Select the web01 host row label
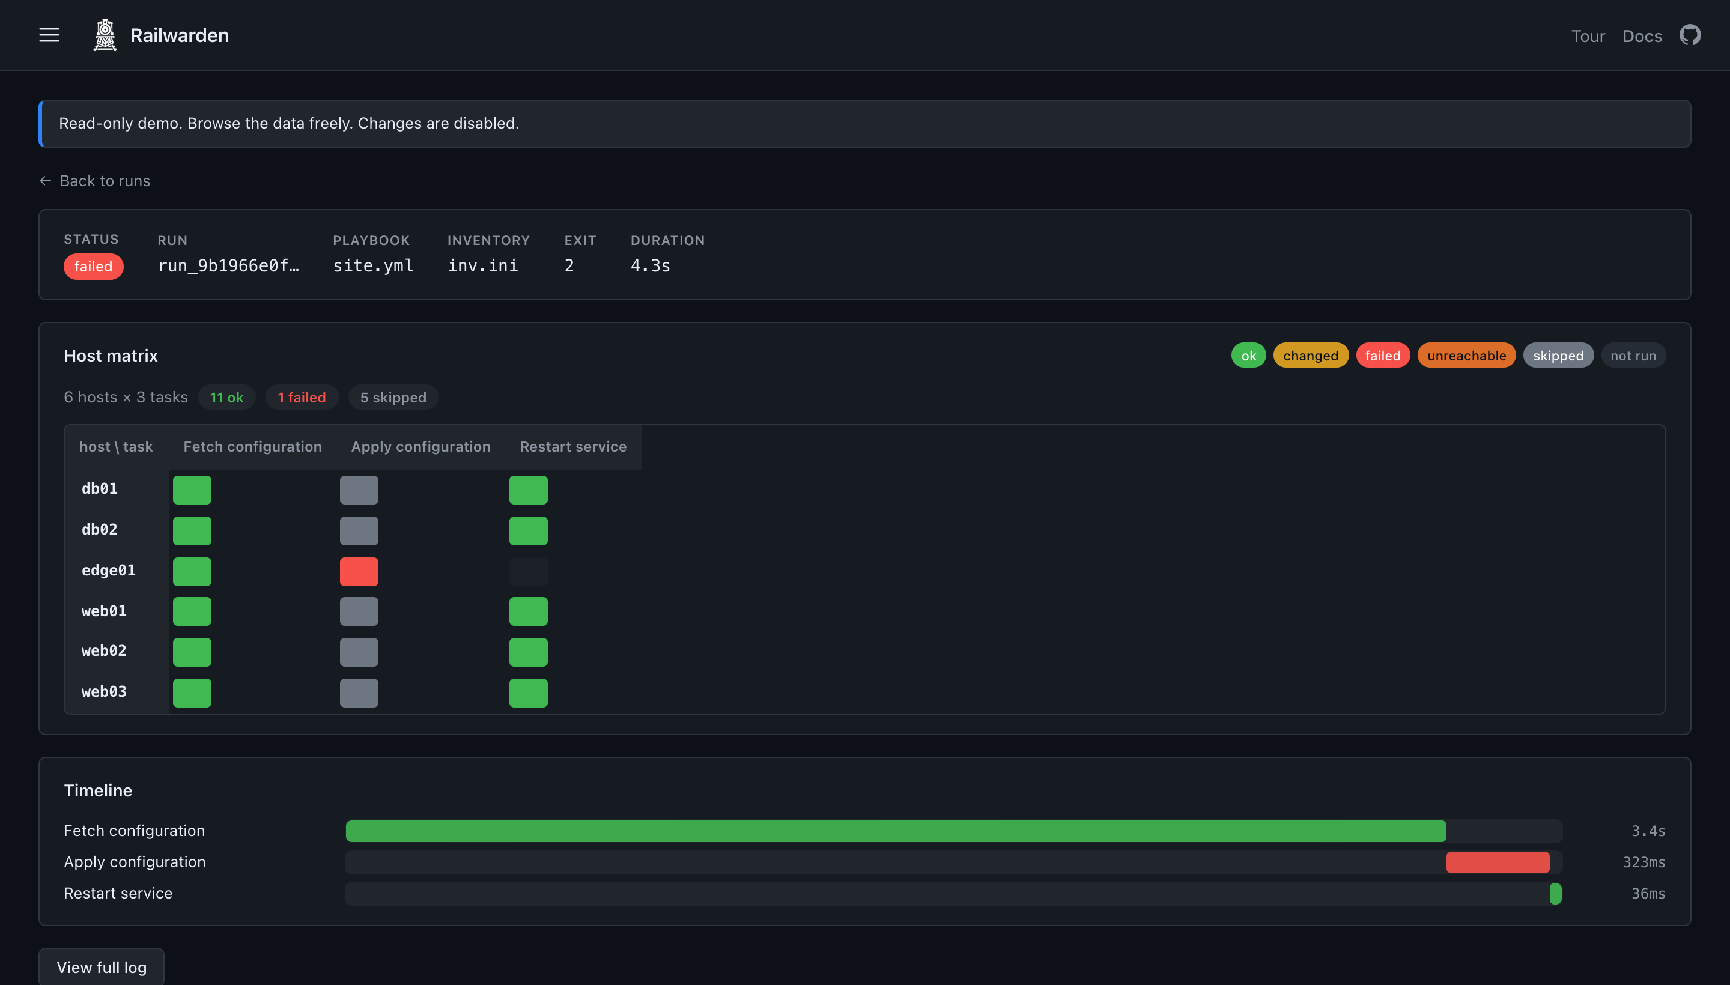The image size is (1730, 985). coord(103,611)
